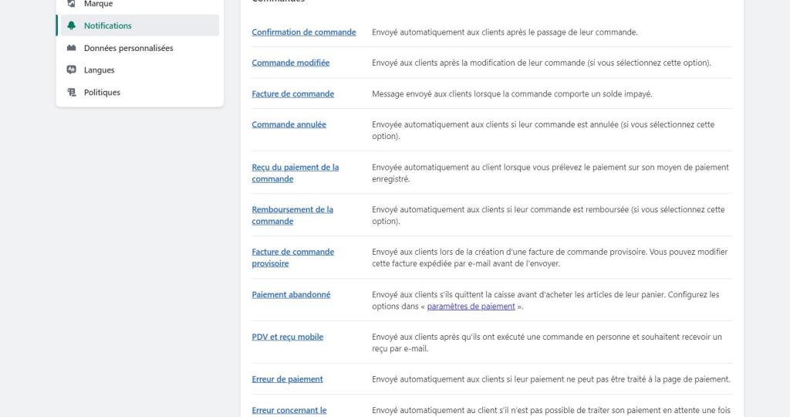Follow the paramètres de paiement link
The image size is (790, 417).
(x=471, y=306)
